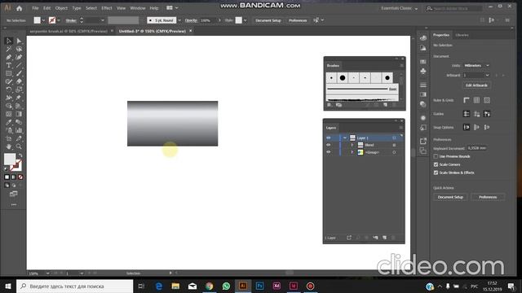Click the fill swatch in control bar

click(x=37, y=20)
